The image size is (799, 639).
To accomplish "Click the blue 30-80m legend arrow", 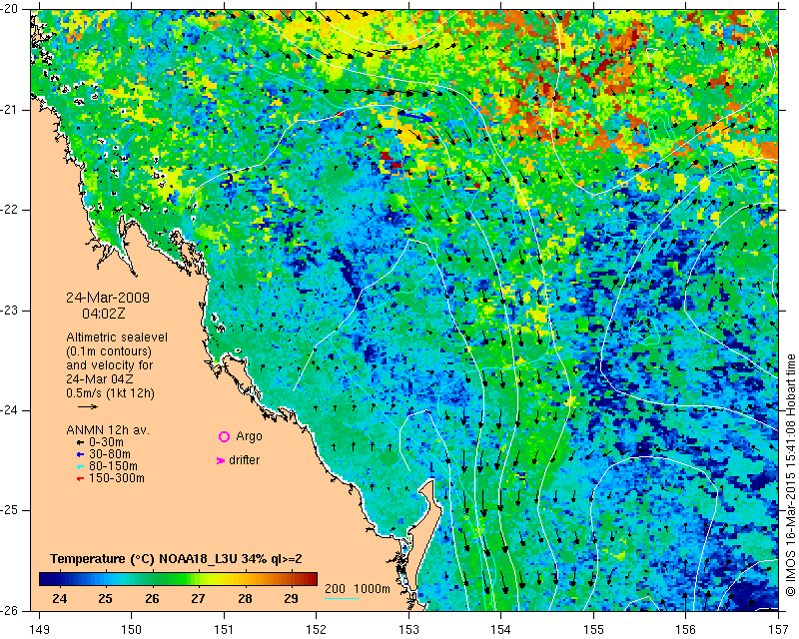I will click(x=80, y=454).
